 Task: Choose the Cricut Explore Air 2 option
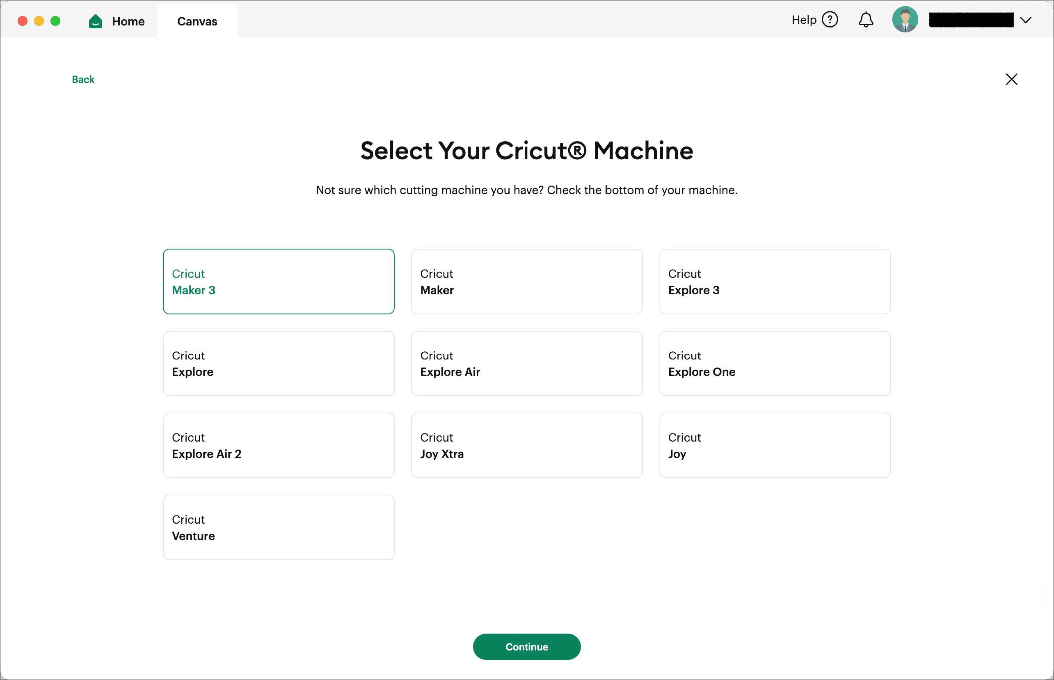point(279,445)
